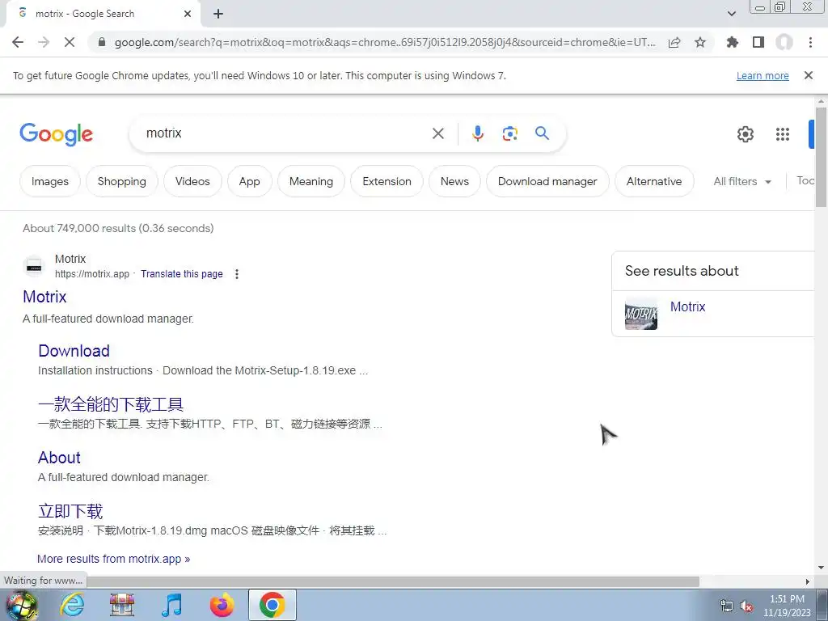Open the taskbar clock and date
828x621 pixels.
tap(787, 606)
